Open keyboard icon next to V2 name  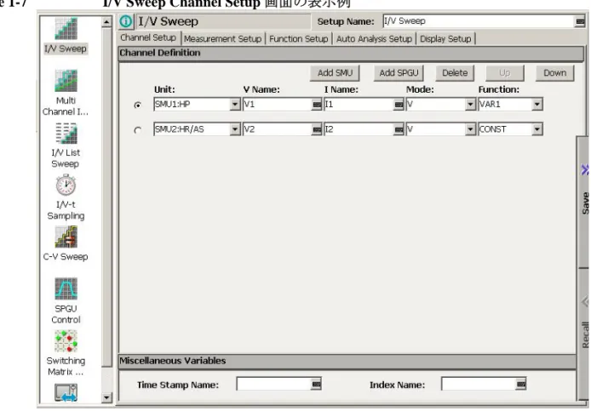coord(317,129)
